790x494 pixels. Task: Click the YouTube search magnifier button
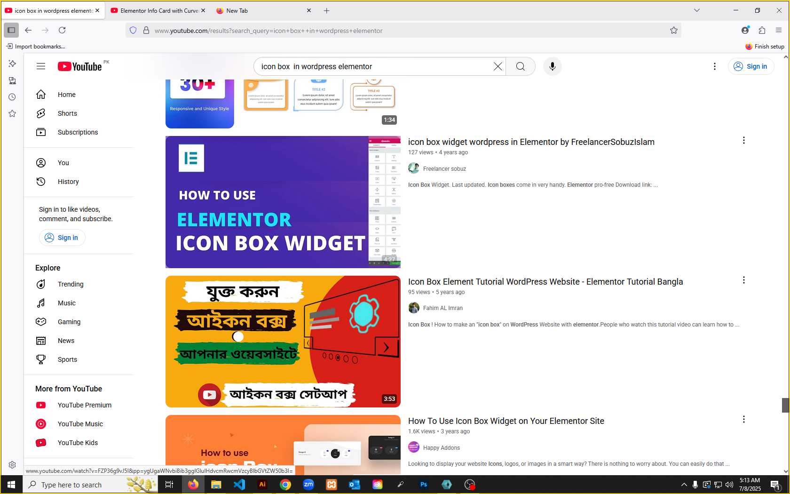pyautogui.click(x=520, y=66)
